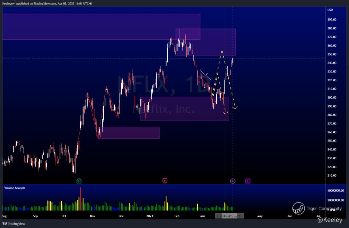Click the Jun label on time axis

290,216
